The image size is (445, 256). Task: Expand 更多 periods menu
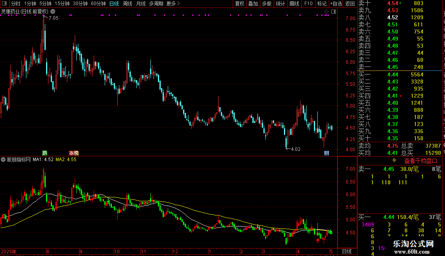(x=173, y=4)
